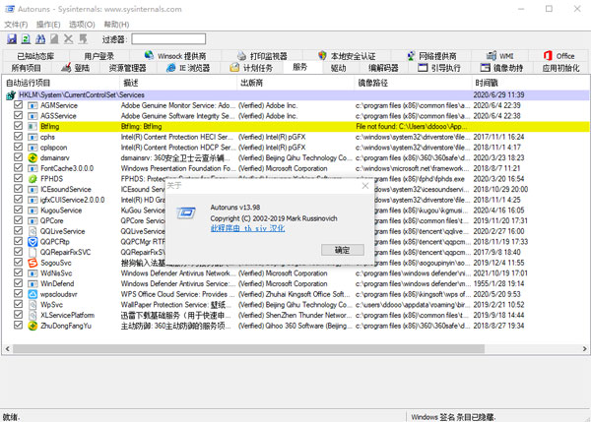Image resolution: width=591 pixels, height=422 pixels.
Task: Select the ICEsoundService row
Action: tap(297, 189)
